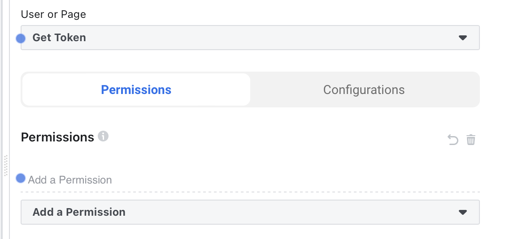
Task: Click the bold Permissions section heading
Action: coord(57,137)
